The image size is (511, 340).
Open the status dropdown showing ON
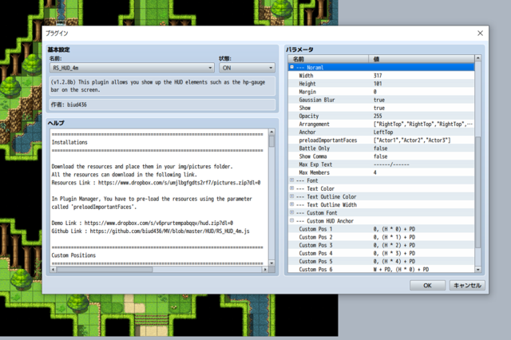247,68
